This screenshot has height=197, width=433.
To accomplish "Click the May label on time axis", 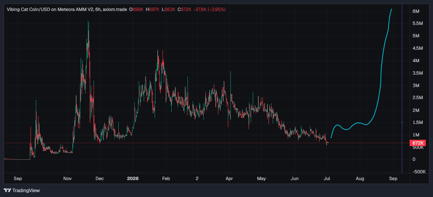I will [261, 179].
